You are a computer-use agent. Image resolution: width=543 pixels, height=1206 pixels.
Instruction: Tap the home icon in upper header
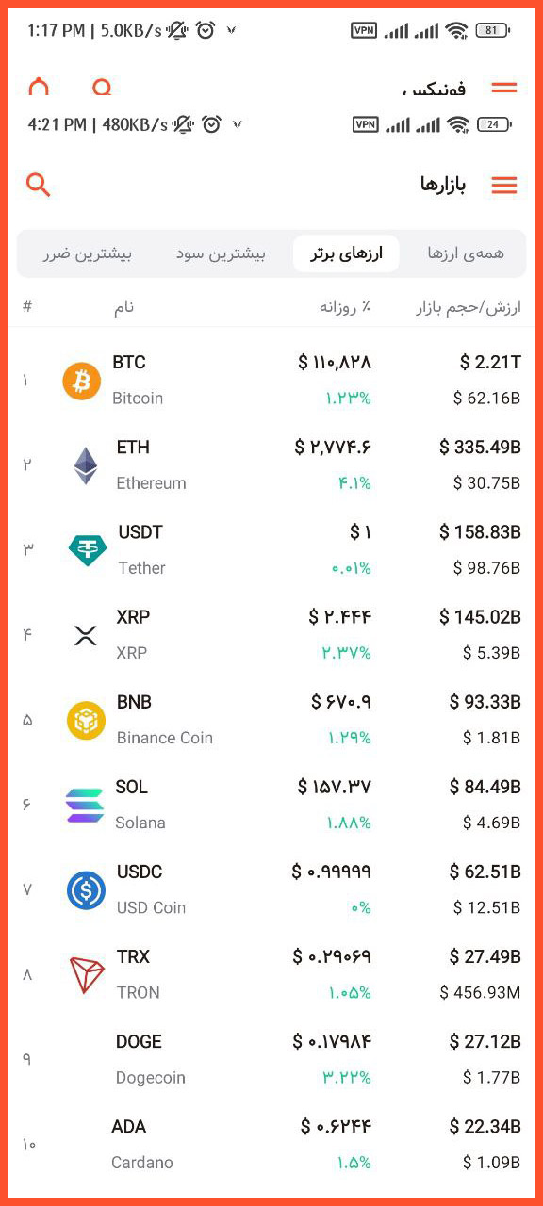(x=39, y=87)
